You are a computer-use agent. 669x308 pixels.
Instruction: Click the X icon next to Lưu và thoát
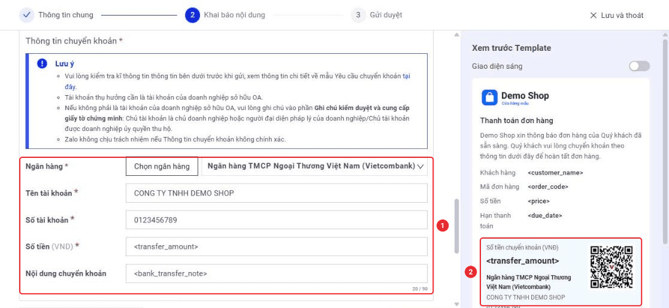[593, 16]
